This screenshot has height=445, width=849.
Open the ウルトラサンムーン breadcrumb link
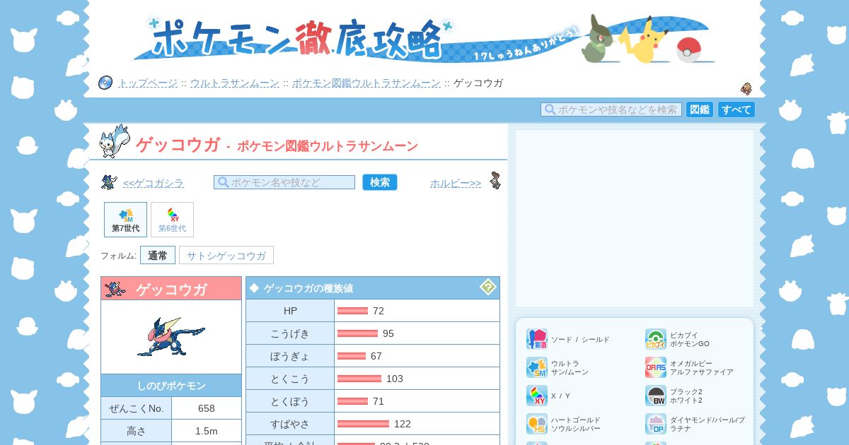tap(235, 83)
